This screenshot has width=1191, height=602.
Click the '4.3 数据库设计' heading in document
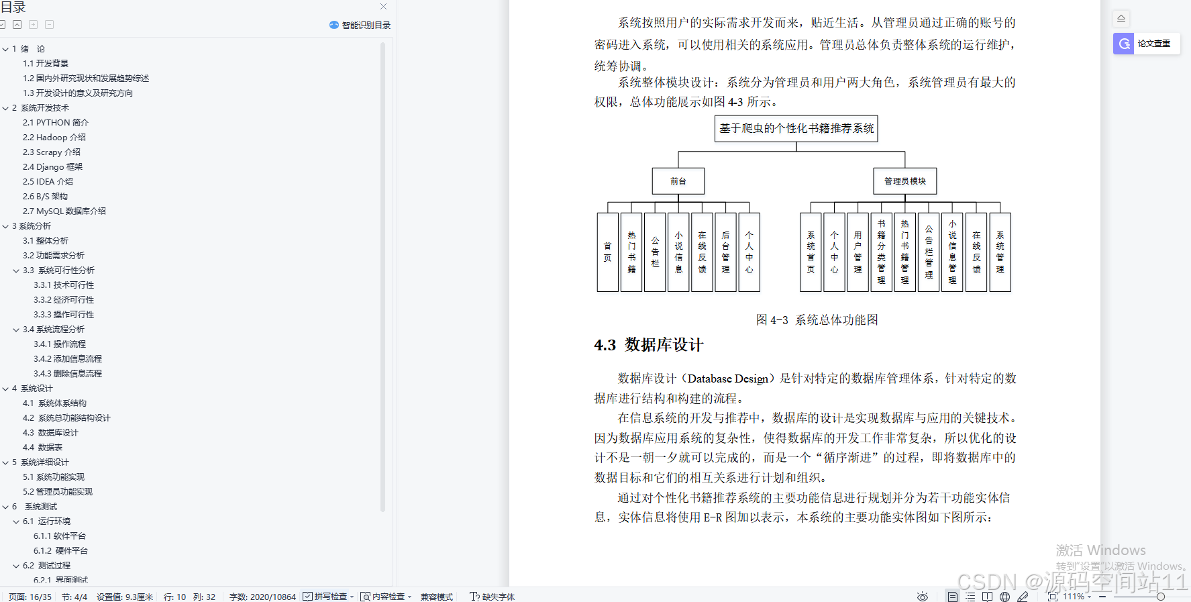[648, 345]
